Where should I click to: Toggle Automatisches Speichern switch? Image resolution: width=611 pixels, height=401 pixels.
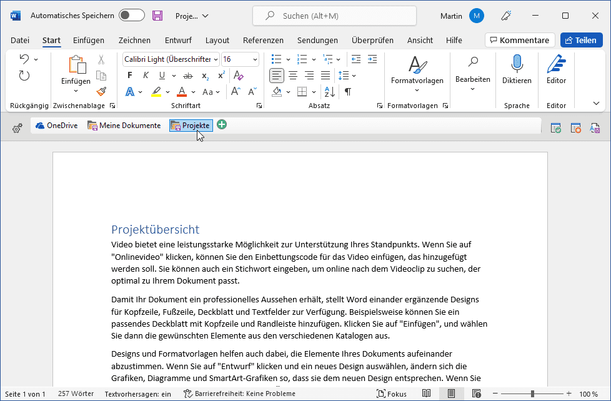point(131,16)
